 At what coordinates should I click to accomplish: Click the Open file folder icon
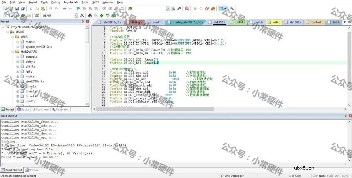point(11,9)
